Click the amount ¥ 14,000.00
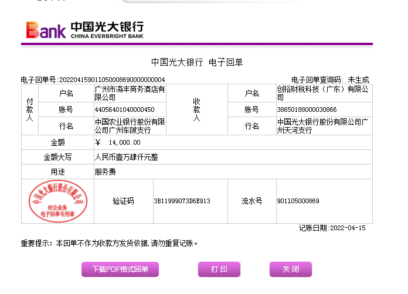The height and width of the screenshot is (294, 408). pos(118,142)
